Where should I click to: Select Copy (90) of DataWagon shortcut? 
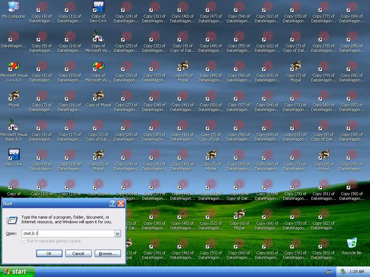tap(352, 190)
